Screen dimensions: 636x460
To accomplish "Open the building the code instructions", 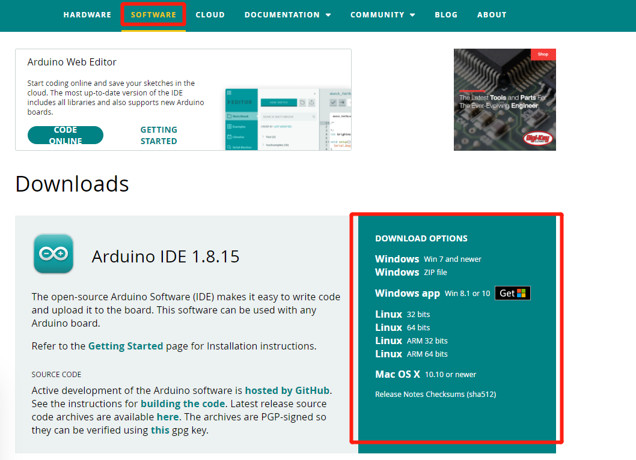I will coord(183,404).
